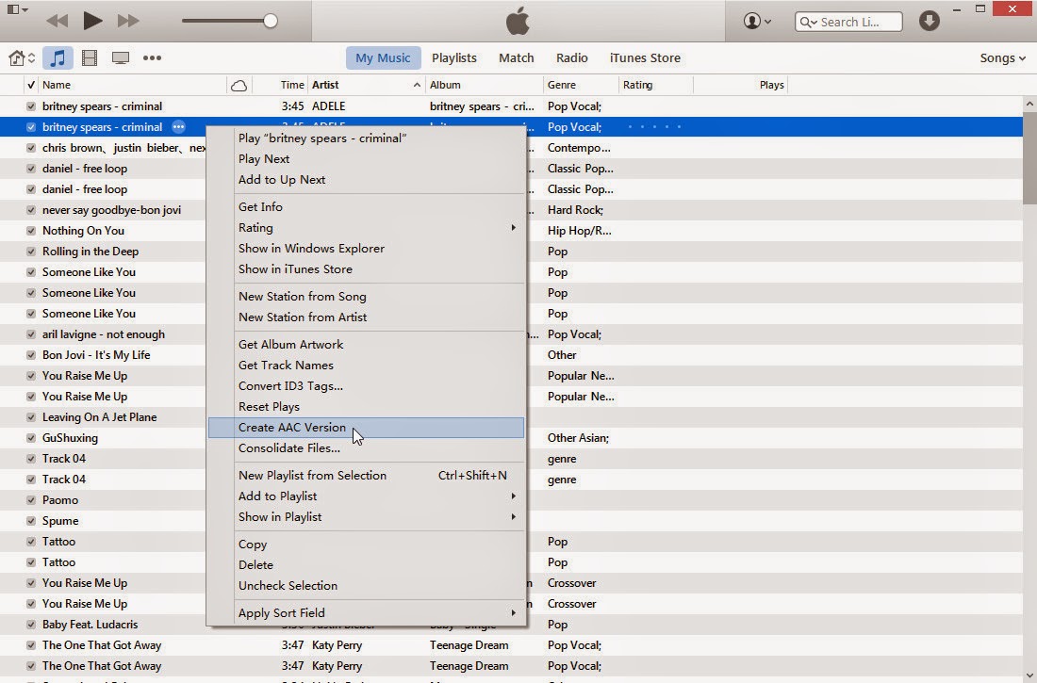Switch to the Playlists tab

(x=454, y=58)
